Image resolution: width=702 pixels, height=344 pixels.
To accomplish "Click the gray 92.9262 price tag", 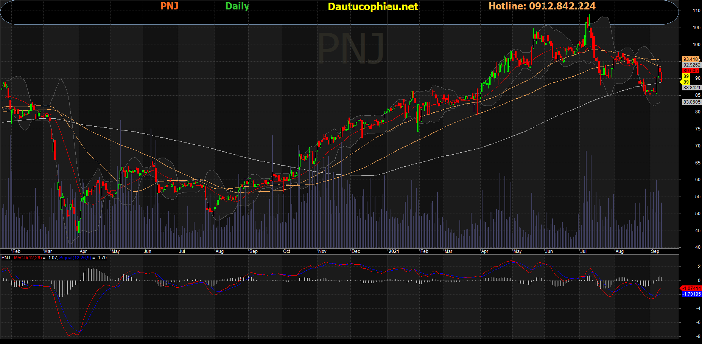I will pos(691,65).
